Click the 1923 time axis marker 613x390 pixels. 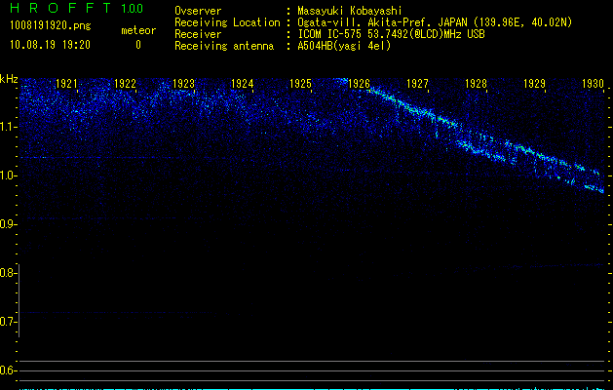[x=184, y=84]
